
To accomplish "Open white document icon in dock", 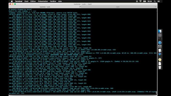I will [x=160, y=63].
